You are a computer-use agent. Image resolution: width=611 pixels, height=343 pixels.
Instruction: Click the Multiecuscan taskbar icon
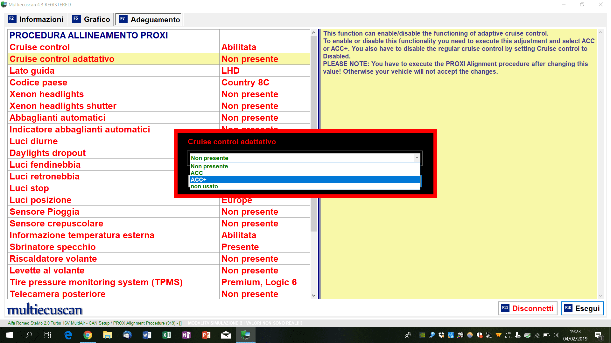pos(246,335)
